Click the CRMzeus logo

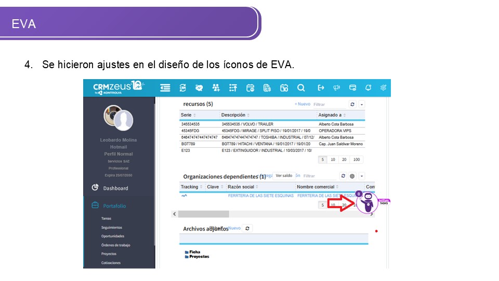(119, 87)
